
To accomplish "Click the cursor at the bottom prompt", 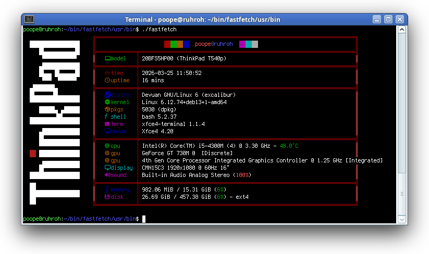I will [x=144, y=219].
